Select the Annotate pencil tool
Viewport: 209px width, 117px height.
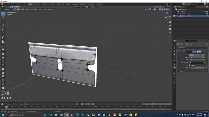3,38
